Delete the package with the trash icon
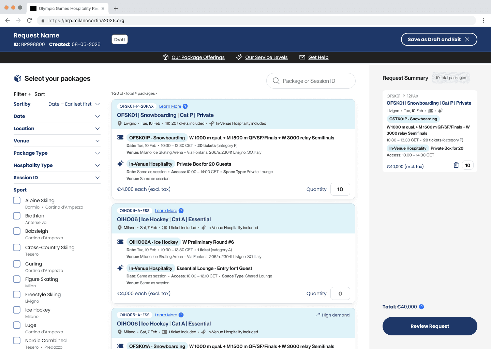 click(456, 165)
